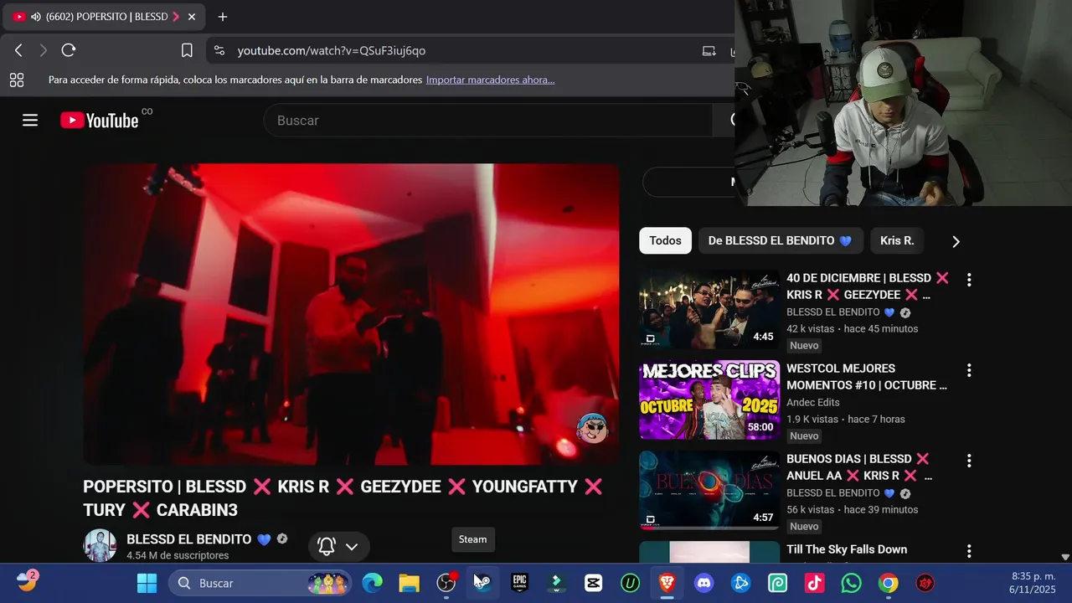Viewport: 1072px width, 603px height.
Task: Expand notification options chevron beside bell
Action: 352,547
